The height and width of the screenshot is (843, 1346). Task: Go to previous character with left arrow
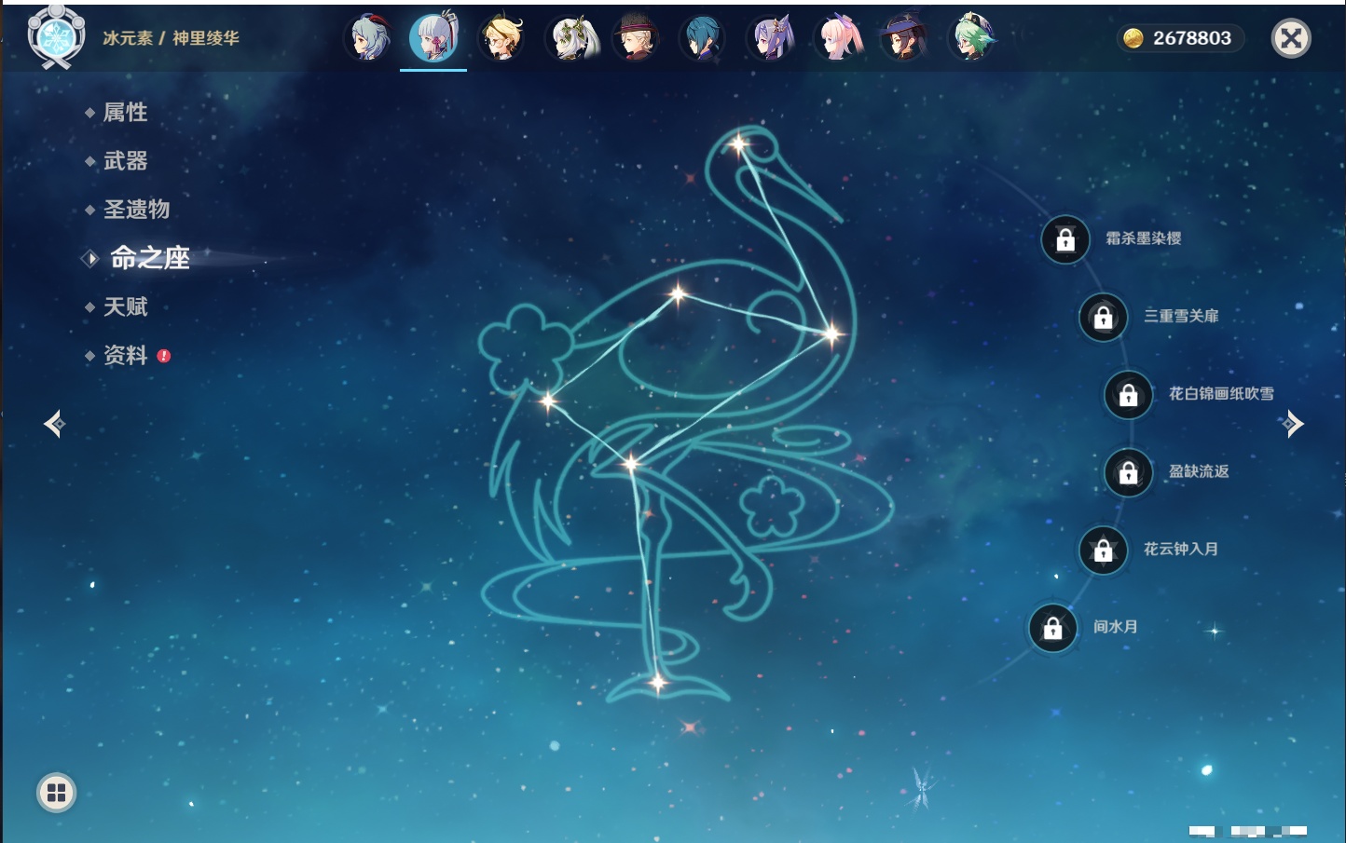[54, 424]
